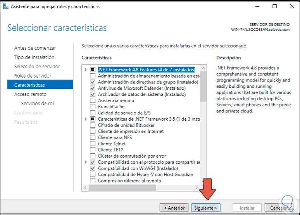Check Administración de almacenamiento basada en estándares

click(x=93, y=76)
